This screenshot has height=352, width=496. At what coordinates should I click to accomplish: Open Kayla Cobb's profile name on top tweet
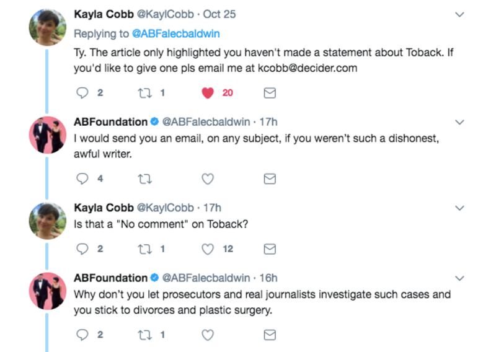[x=104, y=14]
